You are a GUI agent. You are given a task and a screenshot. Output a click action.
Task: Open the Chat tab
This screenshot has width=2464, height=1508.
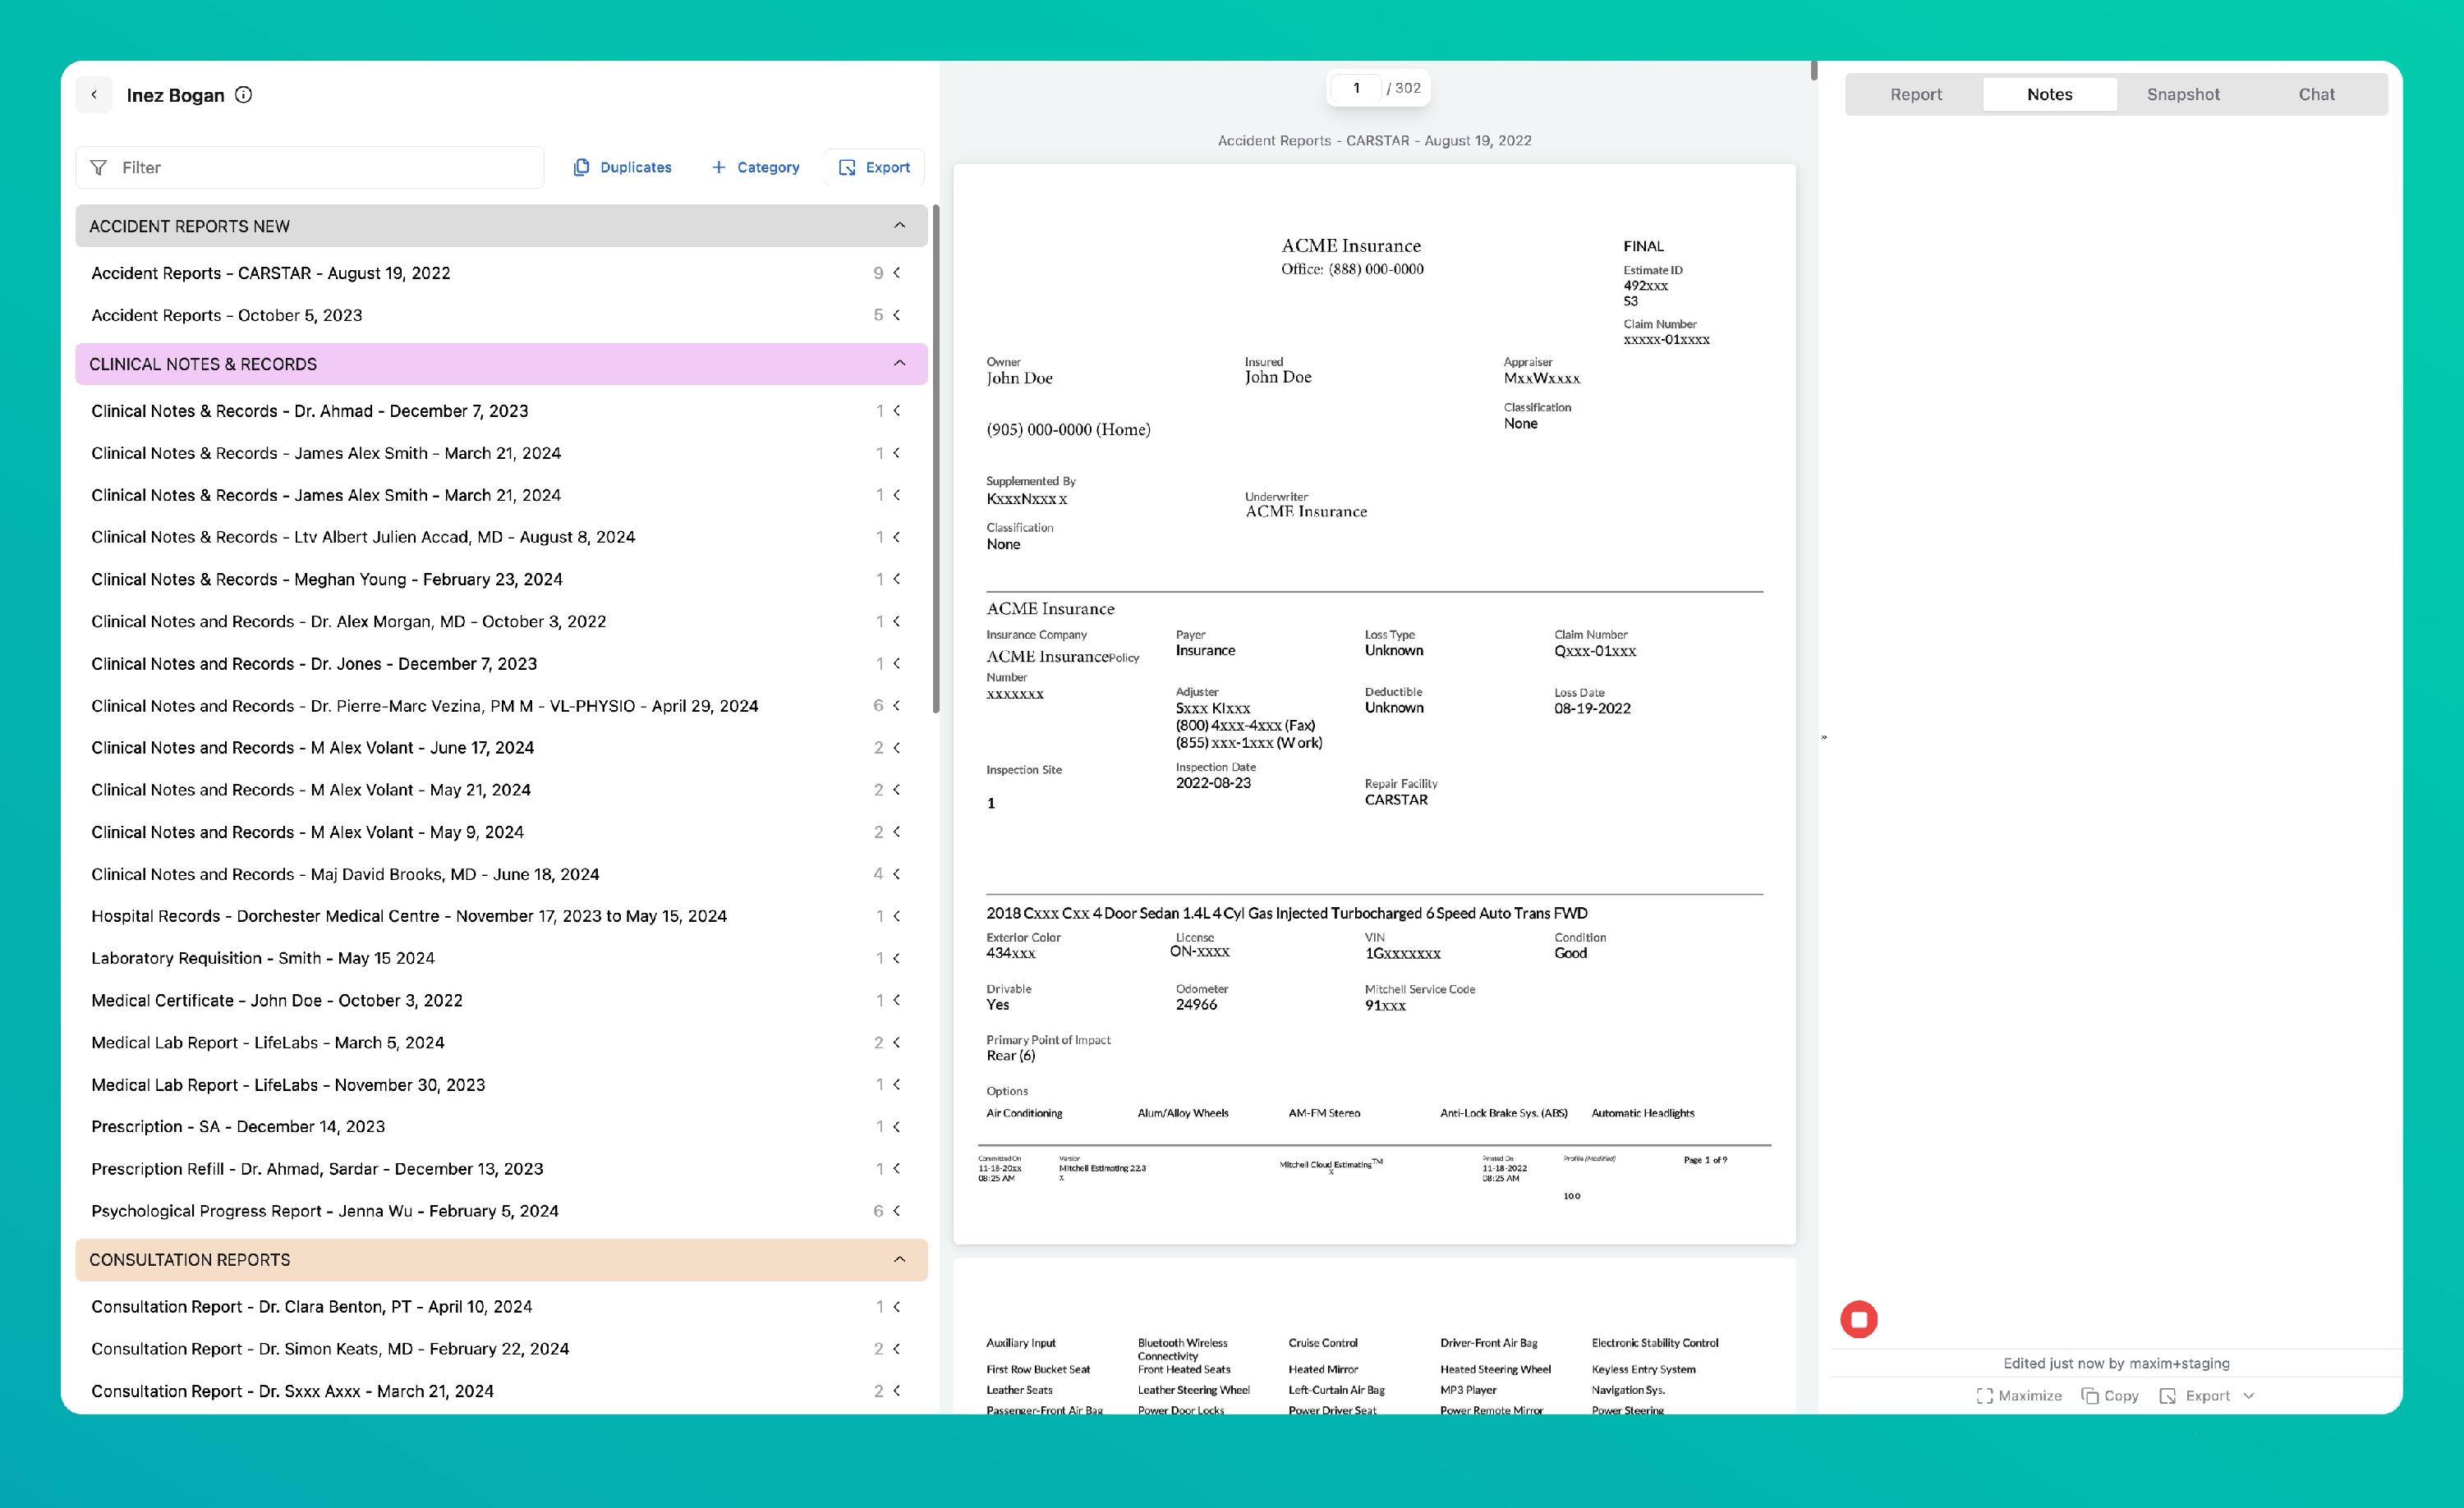tap(2315, 94)
